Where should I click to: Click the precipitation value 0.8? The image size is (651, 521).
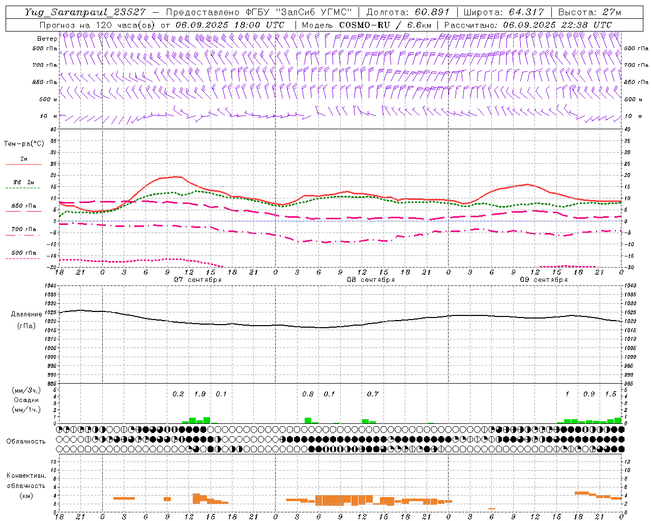[308, 394]
